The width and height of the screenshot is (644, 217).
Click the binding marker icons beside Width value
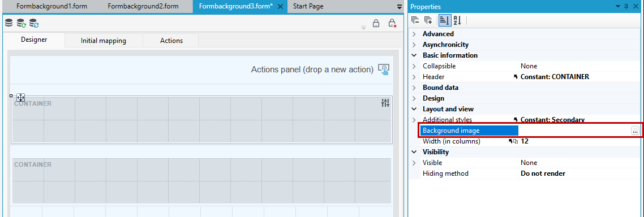point(513,141)
